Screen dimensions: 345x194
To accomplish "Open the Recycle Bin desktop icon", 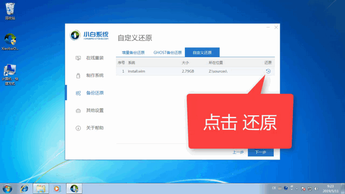I will (x=10, y=11).
